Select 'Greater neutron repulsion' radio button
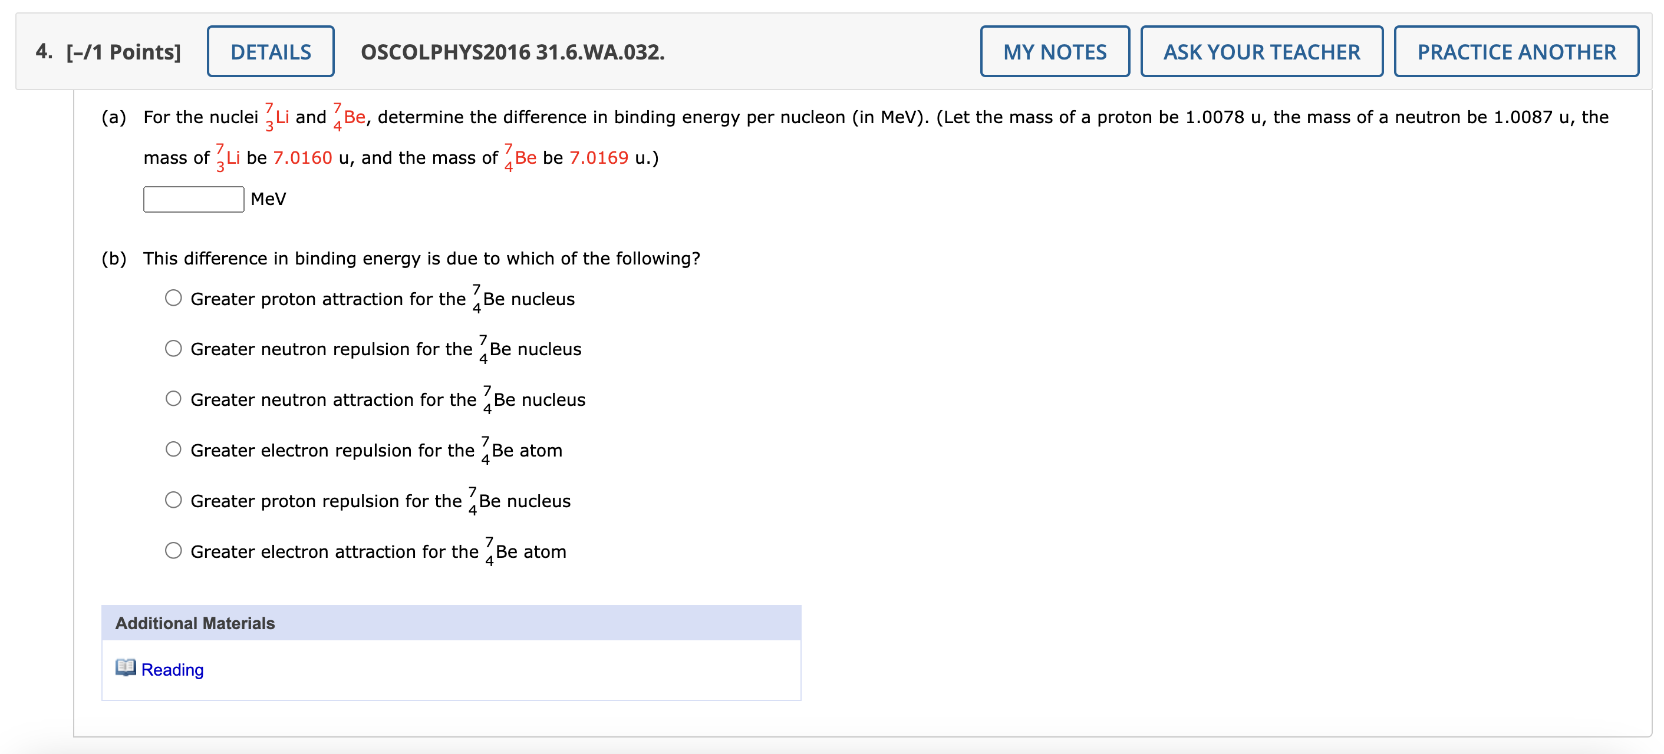The image size is (1664, 754). [173, 348]
